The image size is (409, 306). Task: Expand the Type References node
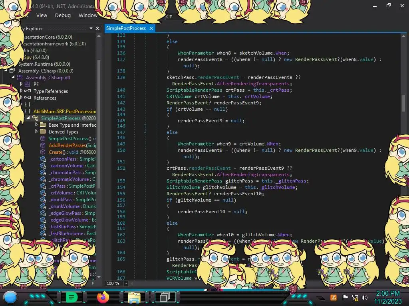tap(21, 90)
